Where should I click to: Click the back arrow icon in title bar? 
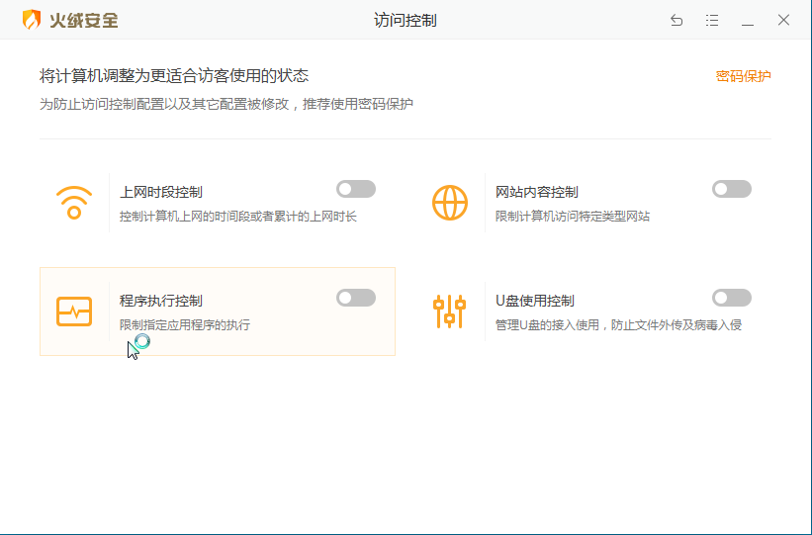coord(677,20)
